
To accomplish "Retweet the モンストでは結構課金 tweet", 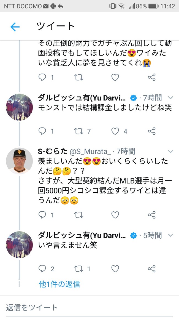I will pos(78,131).
